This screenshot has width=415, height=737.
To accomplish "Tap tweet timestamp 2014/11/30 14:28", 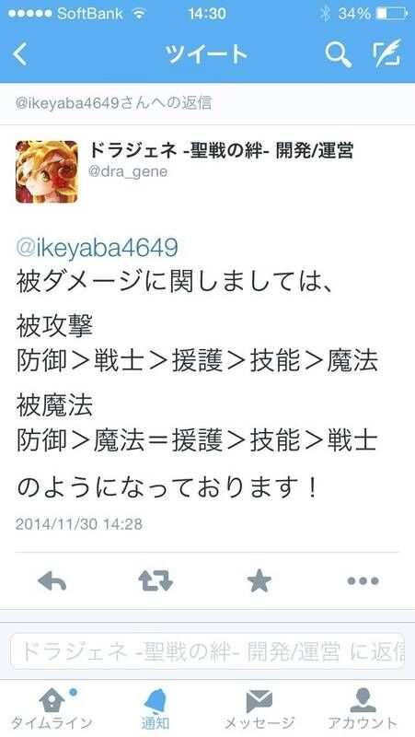I will [79, 523].
